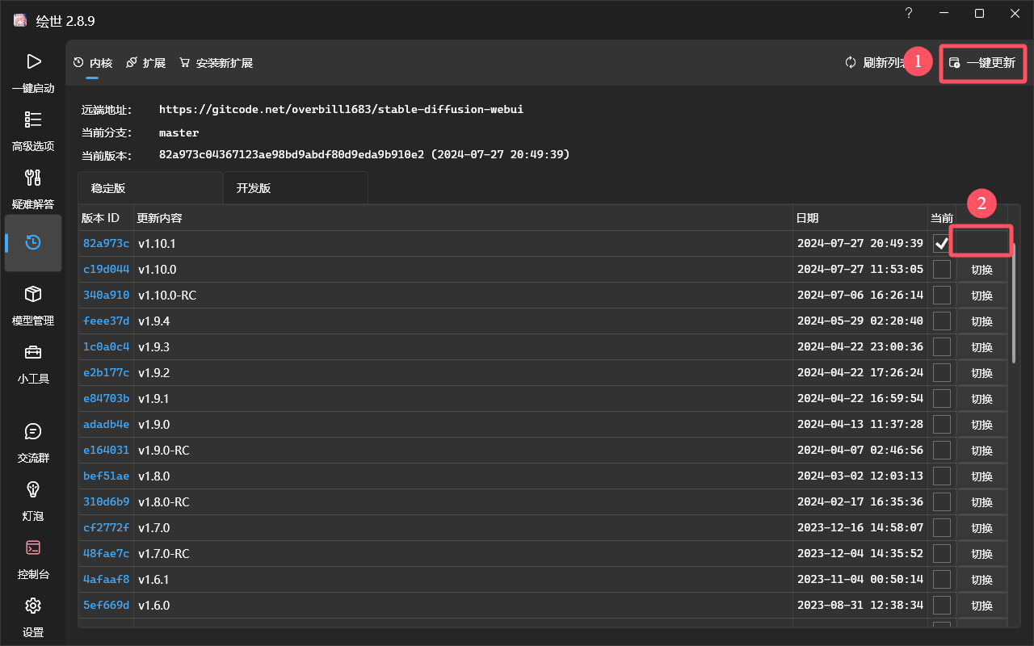This screenshot has height=646, width=1034.
Task: Open commit link bef51ae
Action: (106, 476)
